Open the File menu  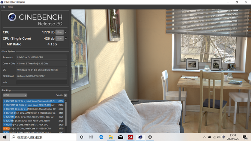(3, 7)
